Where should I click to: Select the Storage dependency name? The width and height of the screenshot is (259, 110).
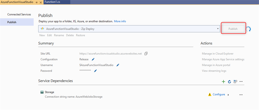(49, 92)
